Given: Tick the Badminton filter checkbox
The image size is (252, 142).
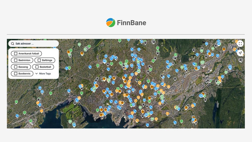Looking at the screenshot, I should click(x=16, y=60).
